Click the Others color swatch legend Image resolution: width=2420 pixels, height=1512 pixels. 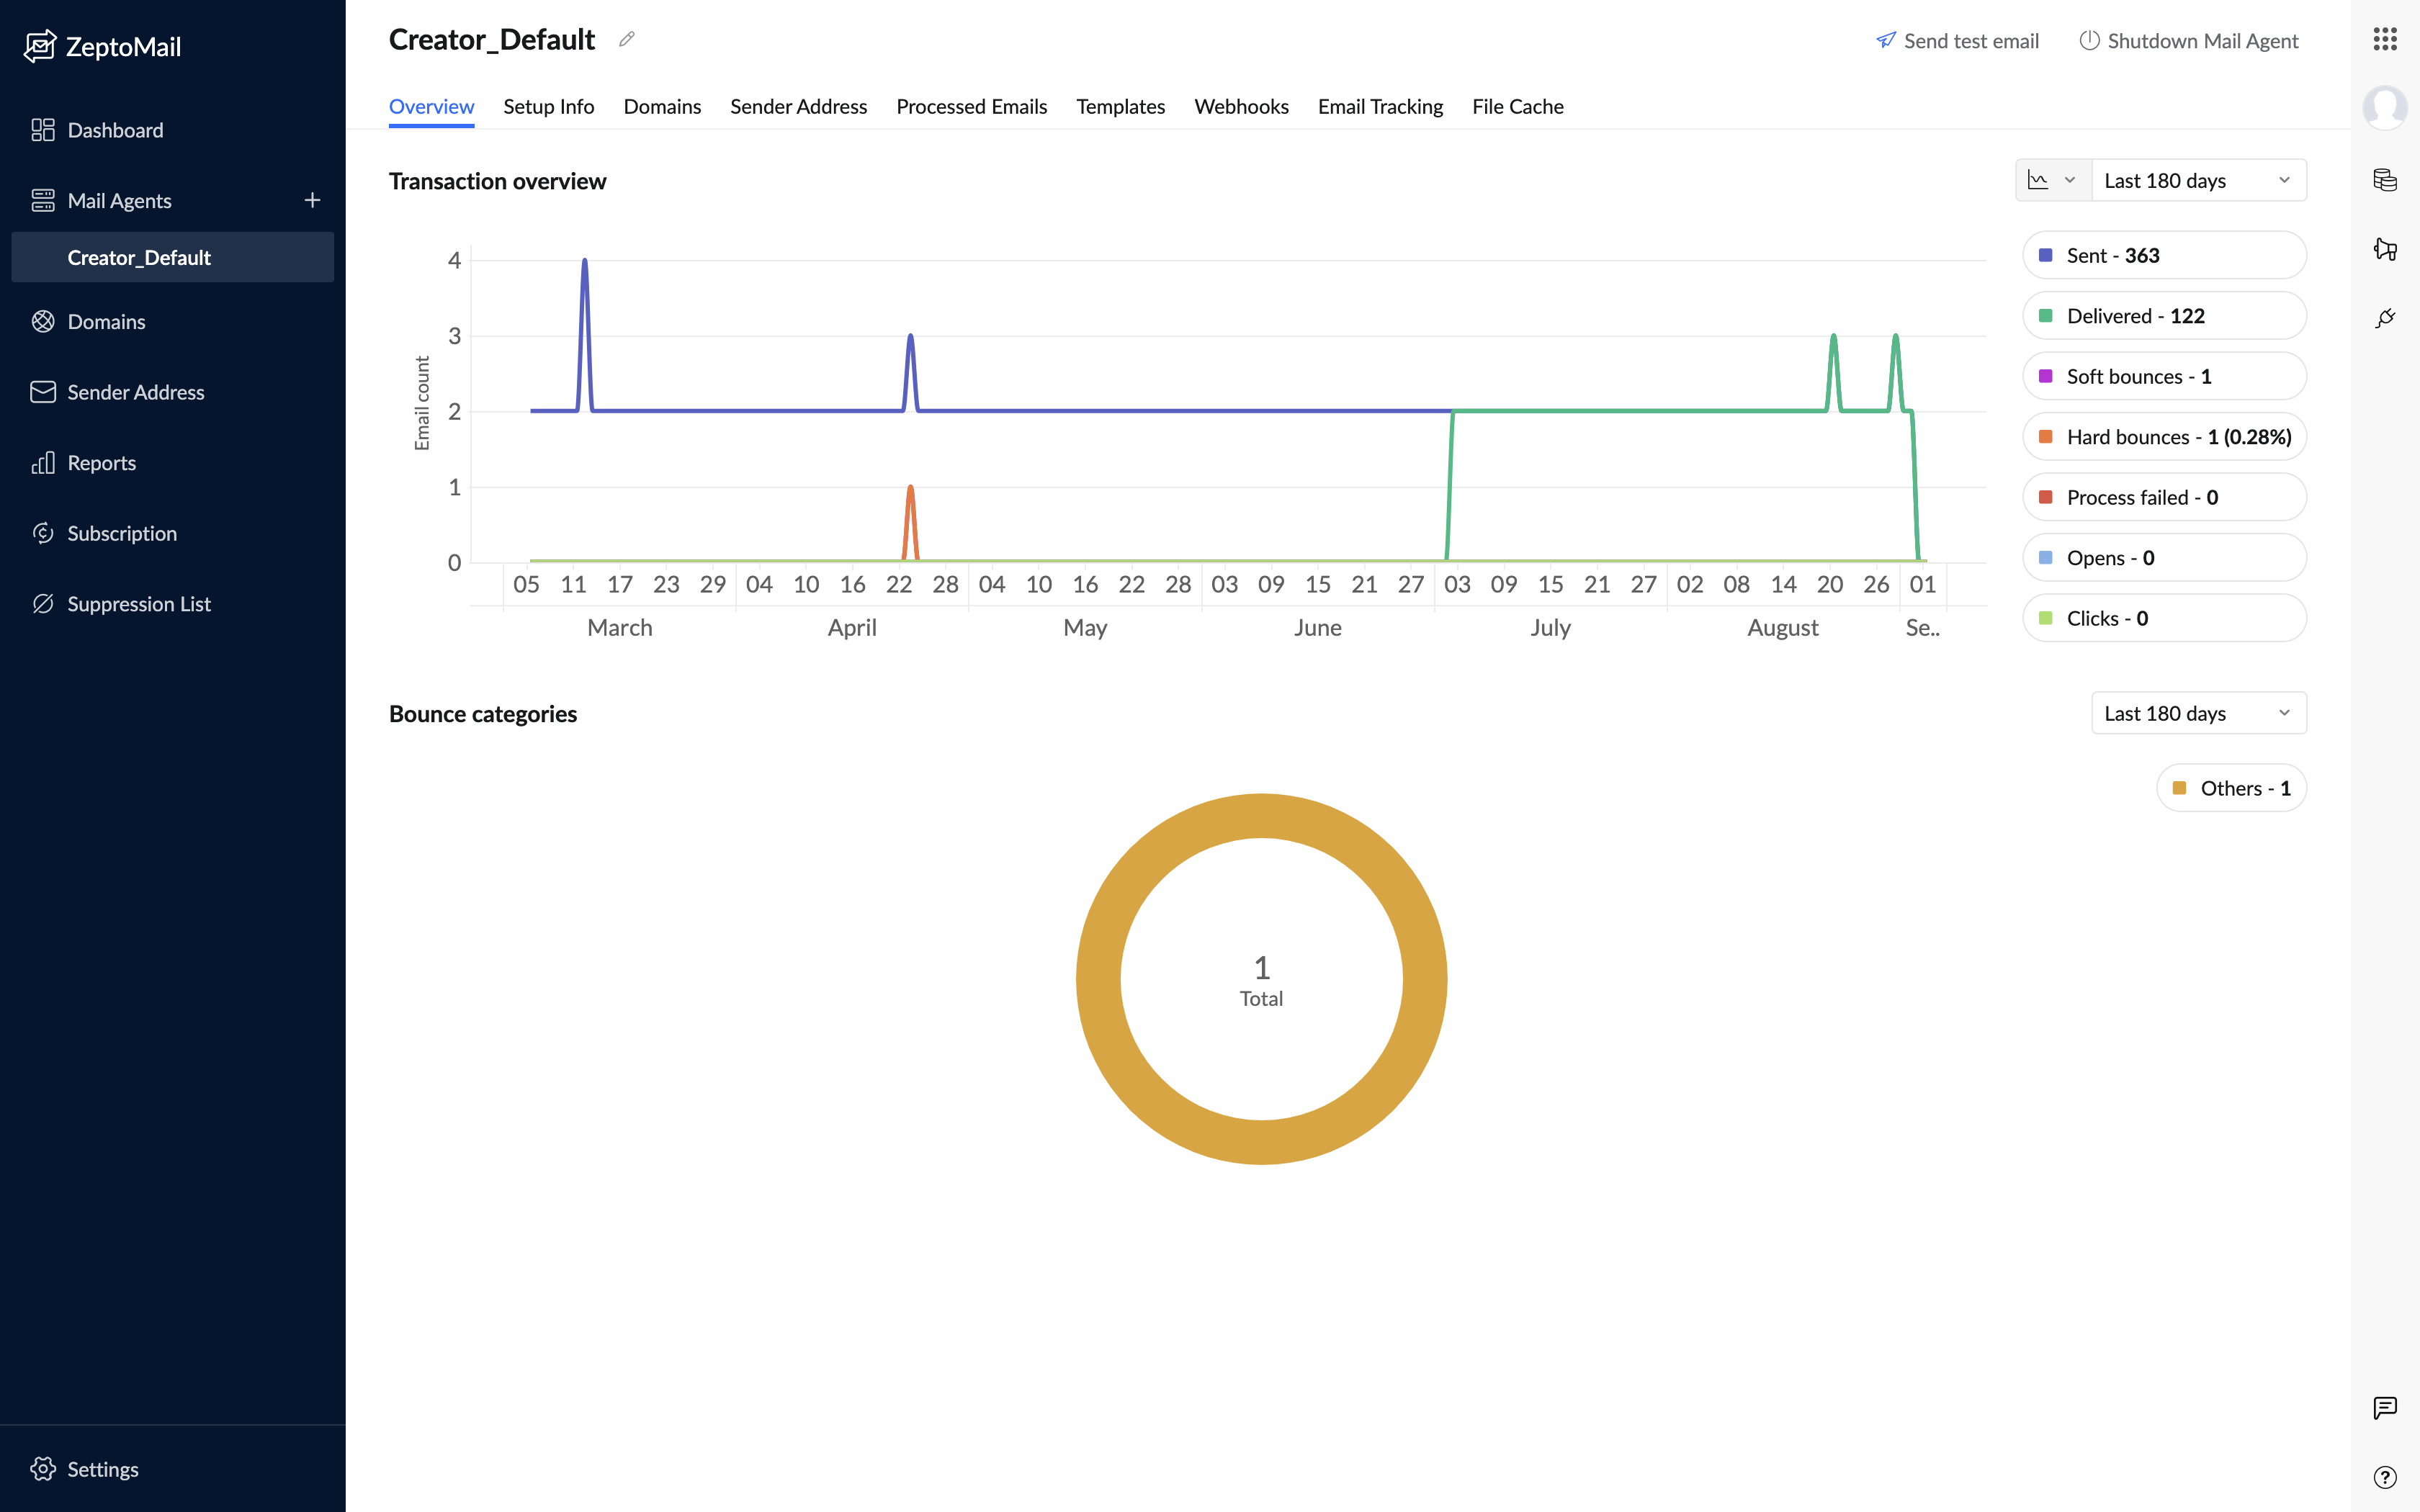2179,788
